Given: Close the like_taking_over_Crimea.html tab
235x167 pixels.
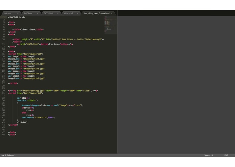Looking at the screenshot, I should (112, 13).
